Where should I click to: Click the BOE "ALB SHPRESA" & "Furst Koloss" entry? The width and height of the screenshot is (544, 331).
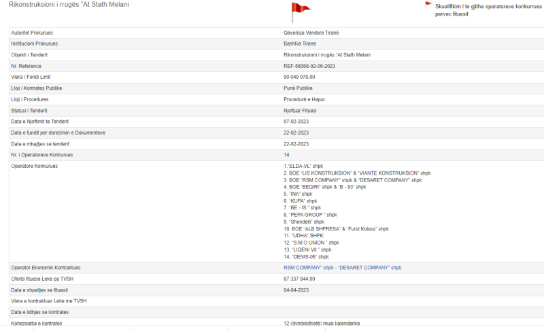(336, 229)
